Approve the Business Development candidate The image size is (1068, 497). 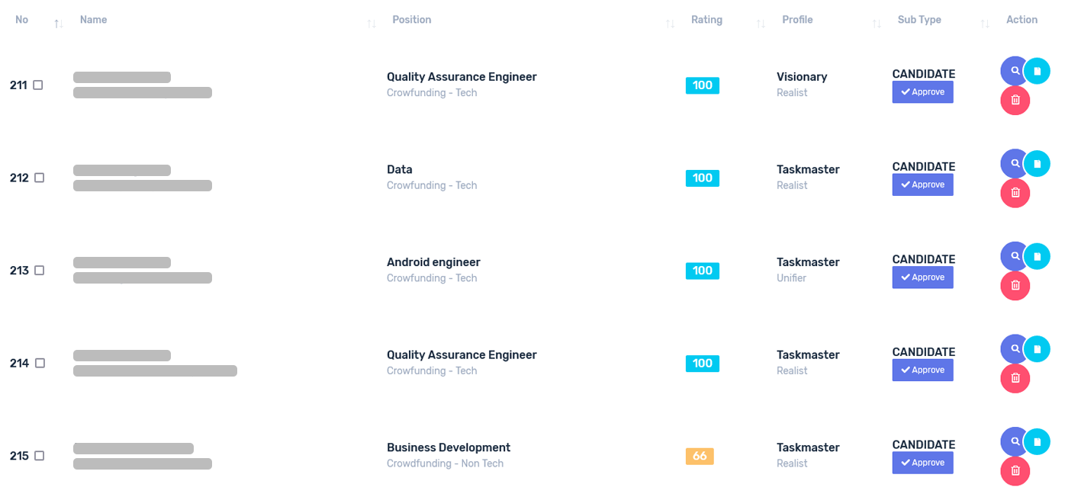tap(923, 463)
